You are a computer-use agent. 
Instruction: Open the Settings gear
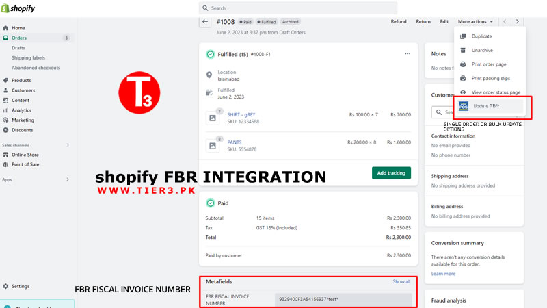(x=5, y=286)
